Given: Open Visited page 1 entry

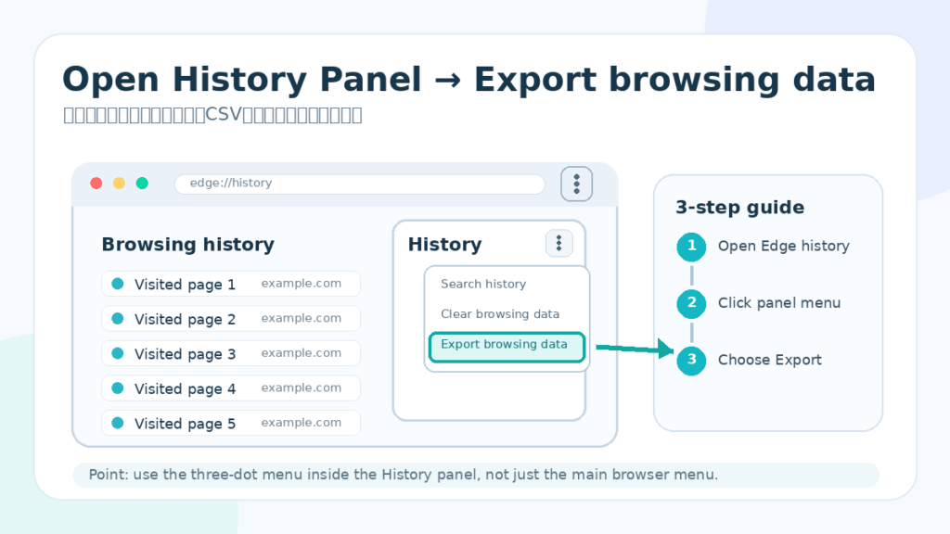Looking at the screenshot, I should (231, 284).
